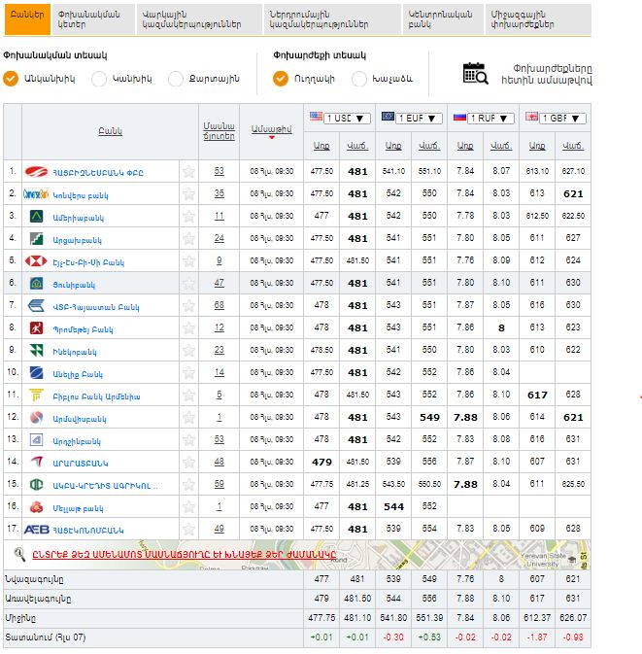Click the Converse Bank logo

pyautogui.click(x=36, y=193)
